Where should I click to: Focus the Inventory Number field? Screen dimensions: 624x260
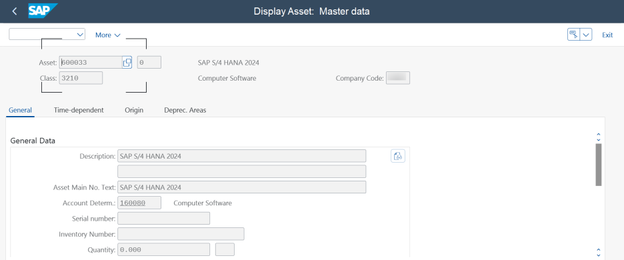pos(181,234)
